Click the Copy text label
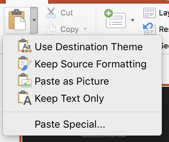 tap(70, 29)
